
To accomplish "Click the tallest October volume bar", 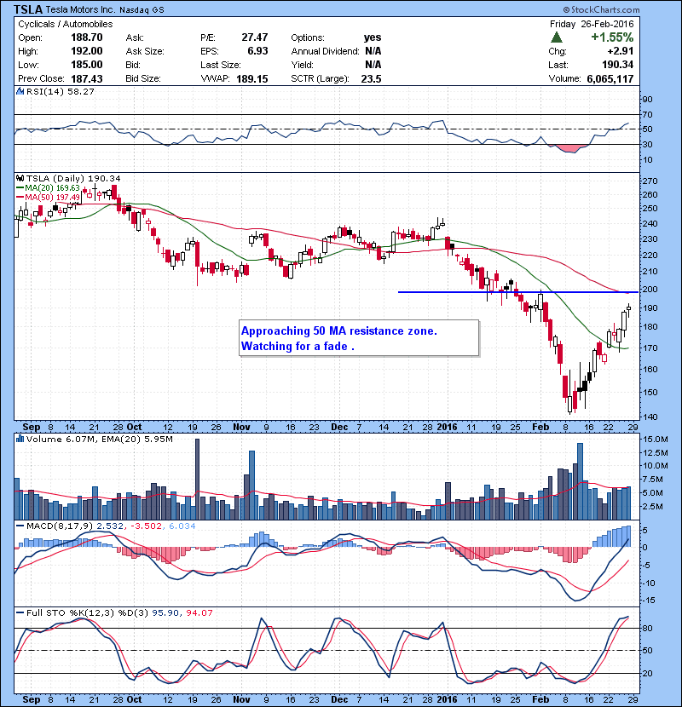I will pyautogui.click(x=197, y=479).
